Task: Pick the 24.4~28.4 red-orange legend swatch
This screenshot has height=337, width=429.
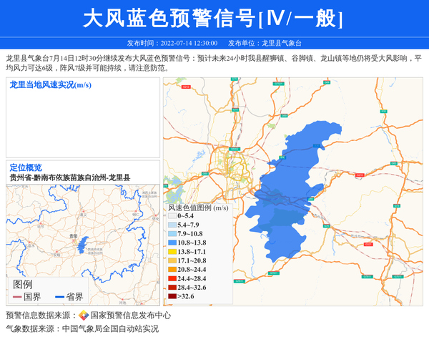Action: pyautogui.click(x=172, y=278)
